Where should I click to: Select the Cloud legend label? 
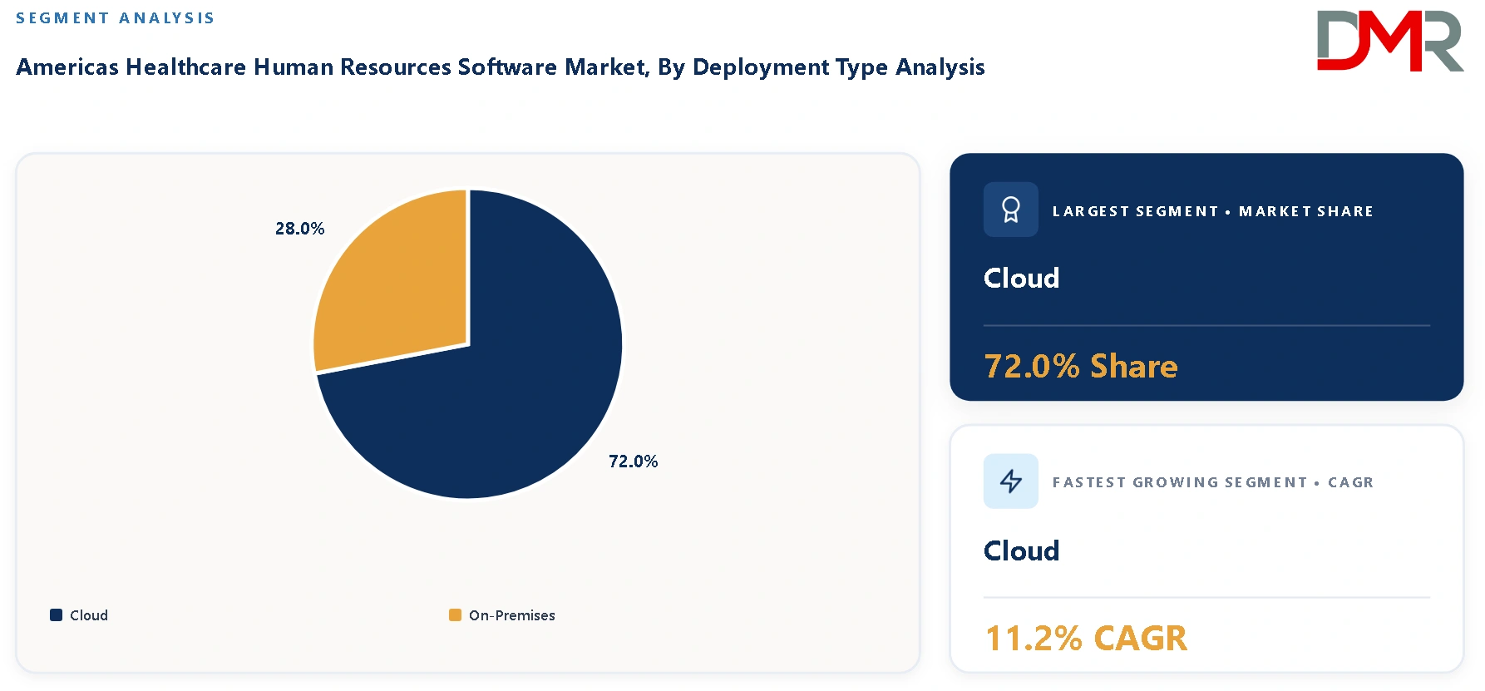(89, 615)
